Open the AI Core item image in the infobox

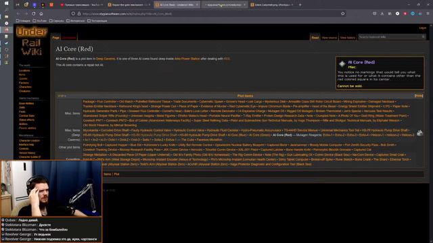point(342,63)
